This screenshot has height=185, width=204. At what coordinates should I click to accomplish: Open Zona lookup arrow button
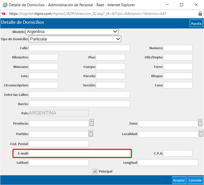[x=200, y=123]
